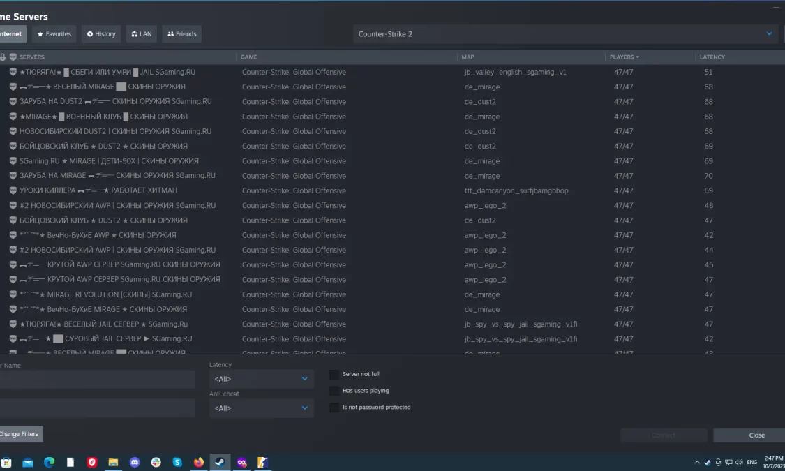The width and height of the screenshot is (785, 471).
Task: Click the shield icon beside ЗАРУБА НА MIRAGE
Action: [x=13, y=176]
